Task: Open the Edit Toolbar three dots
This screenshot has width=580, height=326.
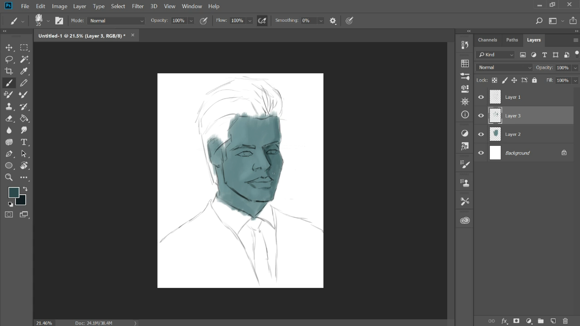Action: [24, 177]
